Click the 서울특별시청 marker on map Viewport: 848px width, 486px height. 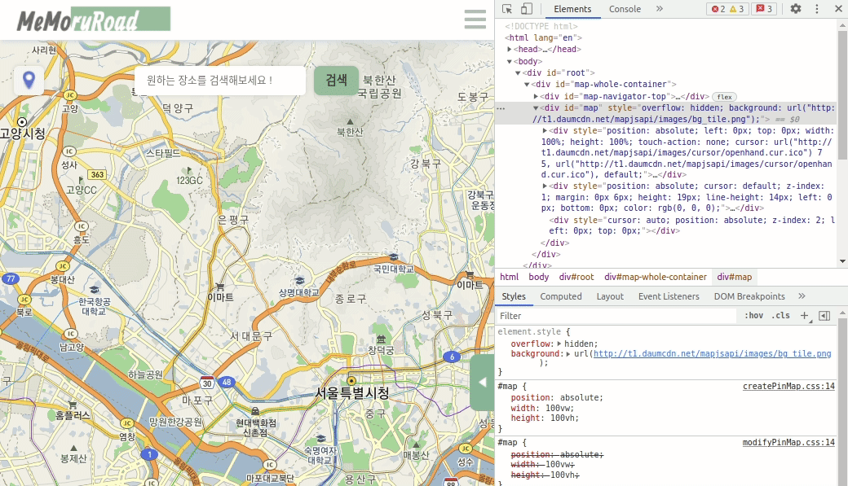(351, 381)
